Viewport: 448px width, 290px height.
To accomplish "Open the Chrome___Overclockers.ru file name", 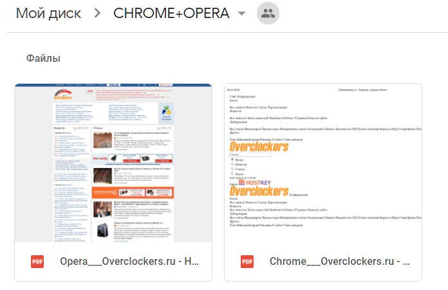I will pos(340,262).
